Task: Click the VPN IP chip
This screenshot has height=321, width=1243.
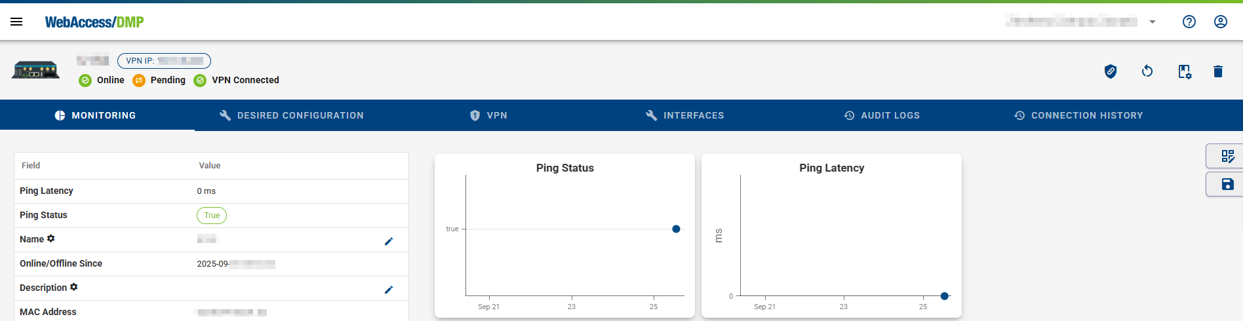Action: 164,61
